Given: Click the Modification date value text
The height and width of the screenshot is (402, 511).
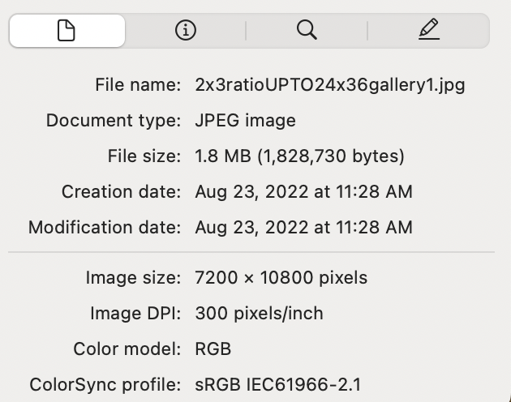Looking at the screenshot, I should [303, 228].
